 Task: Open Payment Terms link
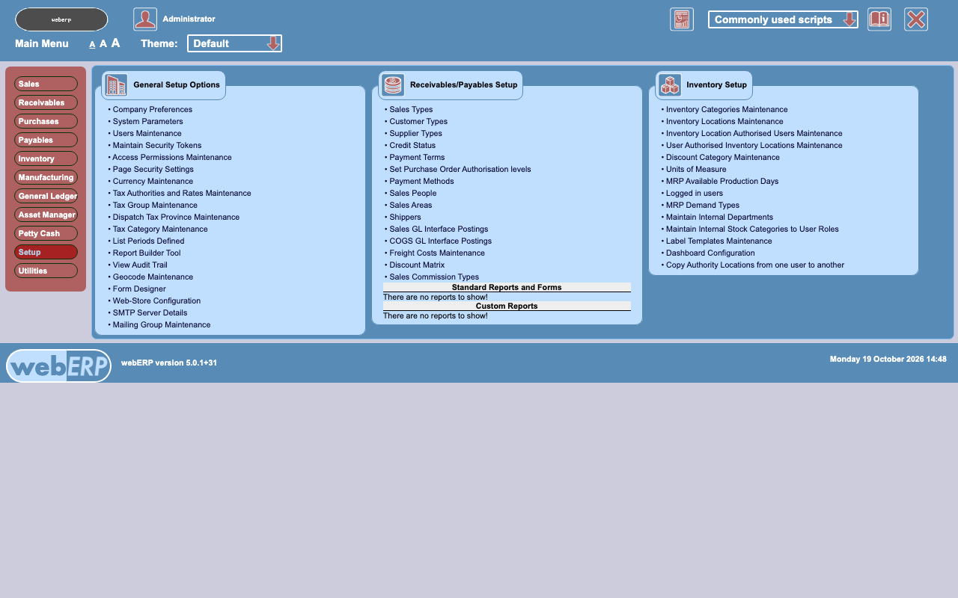(x=417, y=157)
